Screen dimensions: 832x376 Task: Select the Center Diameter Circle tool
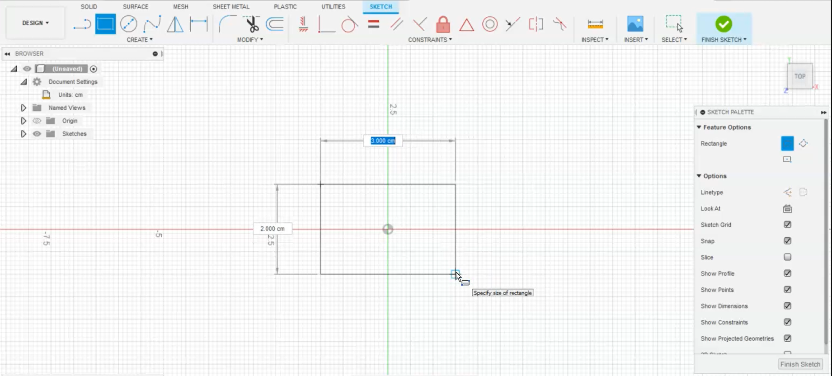(129, 24)
